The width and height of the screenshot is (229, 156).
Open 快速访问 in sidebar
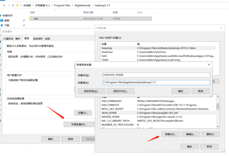pos(8,16)
